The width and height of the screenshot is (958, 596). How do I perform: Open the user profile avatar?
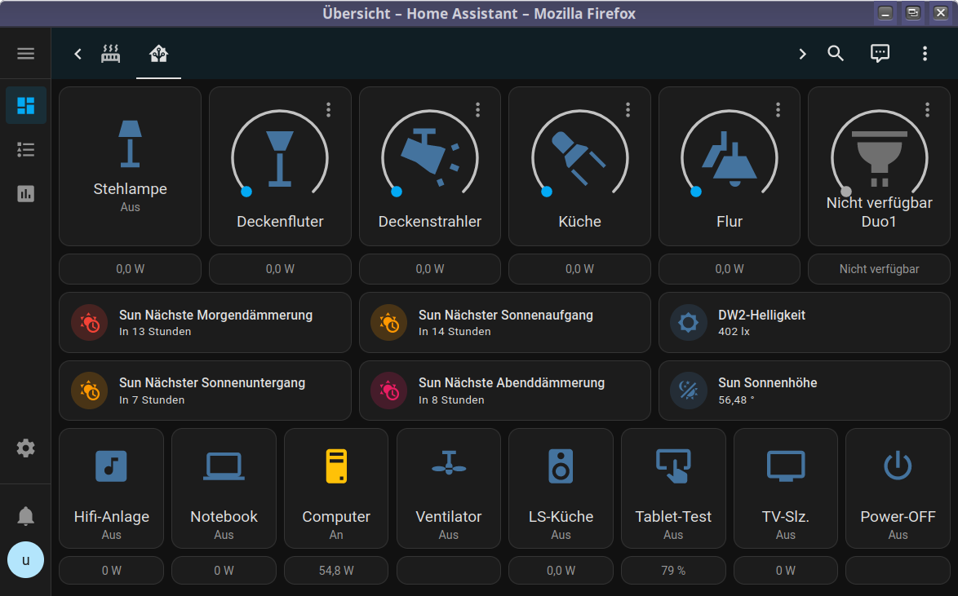click(25, 560)
